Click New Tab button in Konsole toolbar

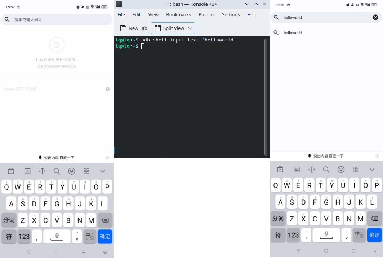pos(134,28)
